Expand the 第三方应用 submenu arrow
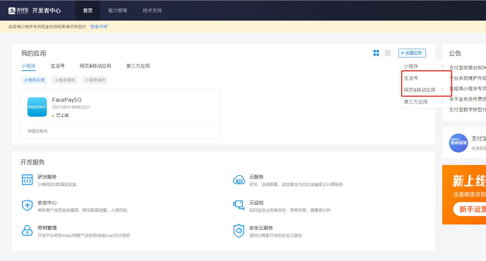The image size is (486, 261). pyautogui.click(x=442, y=102)
